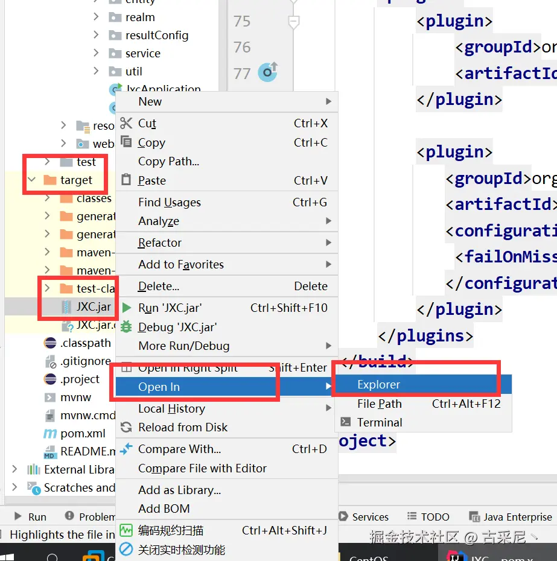Select JXC.jar in project tree
Viewport: 557px width, 561px height.
click(94, 306)
